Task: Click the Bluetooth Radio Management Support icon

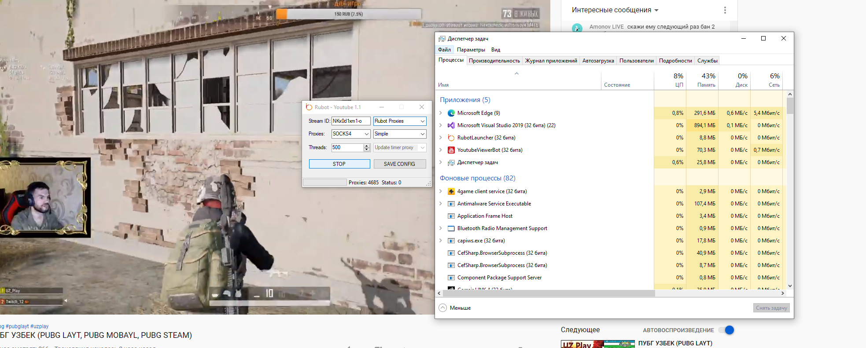Action: click(451, 228)
